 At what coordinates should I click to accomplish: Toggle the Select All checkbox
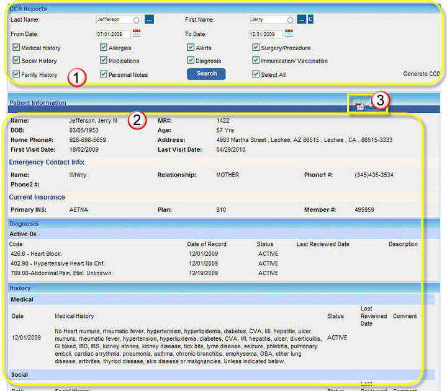(x=256, y=74)
